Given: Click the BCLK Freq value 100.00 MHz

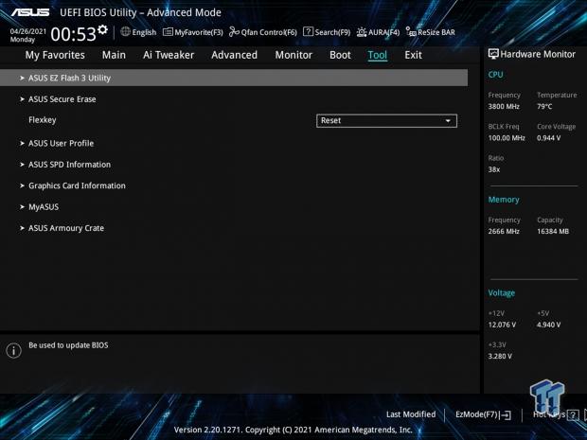Looking at the screenshot, I should coord(507,138).
